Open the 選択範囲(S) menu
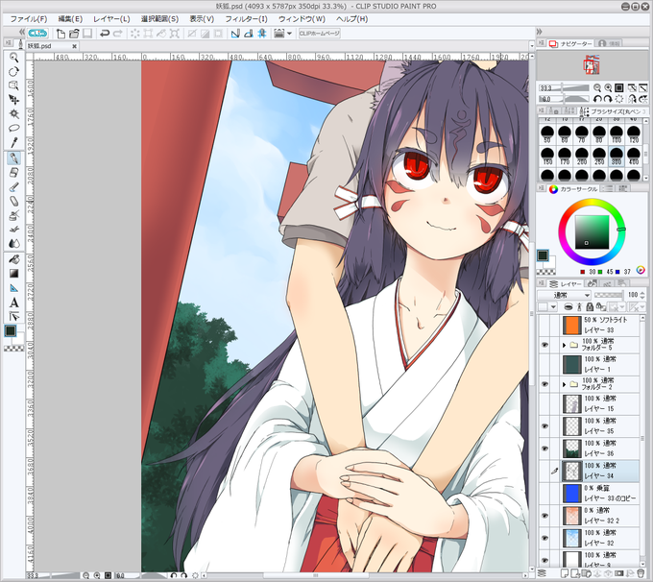Image resolution: width=653 pixels, height=582 pixels. tap(159, 19)
